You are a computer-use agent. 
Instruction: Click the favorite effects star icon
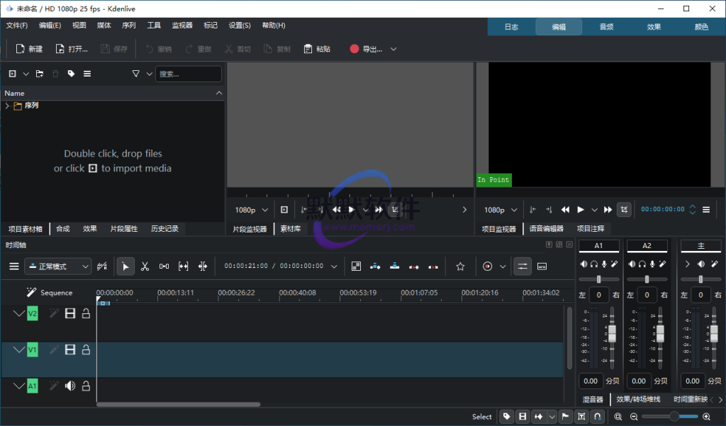click(460, 267)
